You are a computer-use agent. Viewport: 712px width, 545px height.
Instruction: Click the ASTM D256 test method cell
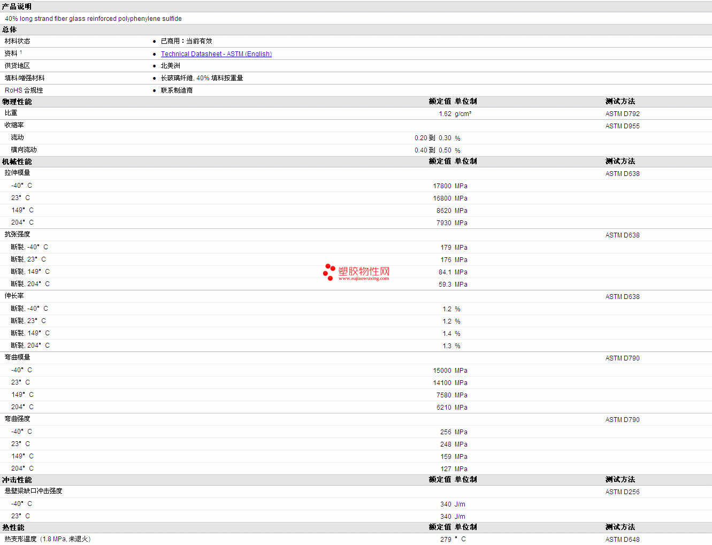(622, 492)
